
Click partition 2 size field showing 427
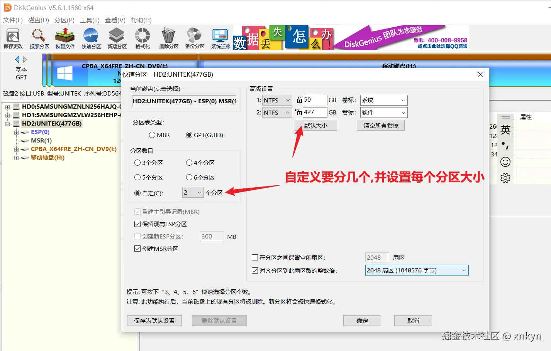pyautogui.click(x=315, y=112)
